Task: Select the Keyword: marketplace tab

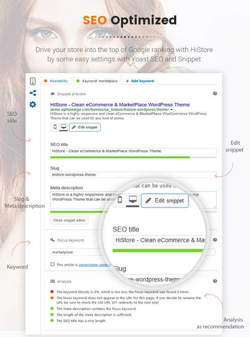Action: (97, 81)
